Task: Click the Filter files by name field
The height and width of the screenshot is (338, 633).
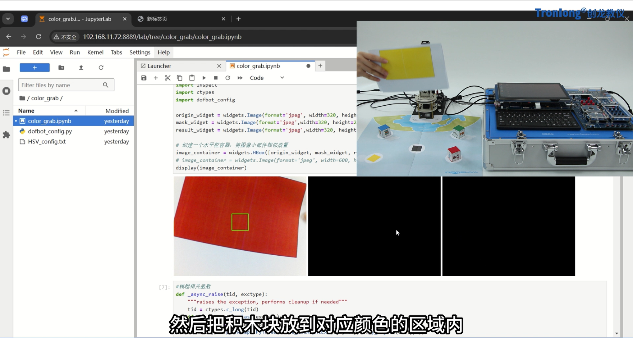Action: 66,85
